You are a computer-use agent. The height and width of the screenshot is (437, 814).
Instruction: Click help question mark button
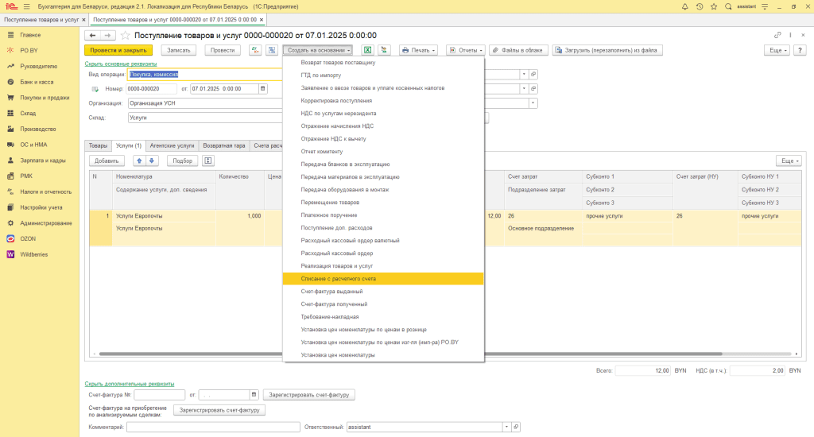click(800, 50)
